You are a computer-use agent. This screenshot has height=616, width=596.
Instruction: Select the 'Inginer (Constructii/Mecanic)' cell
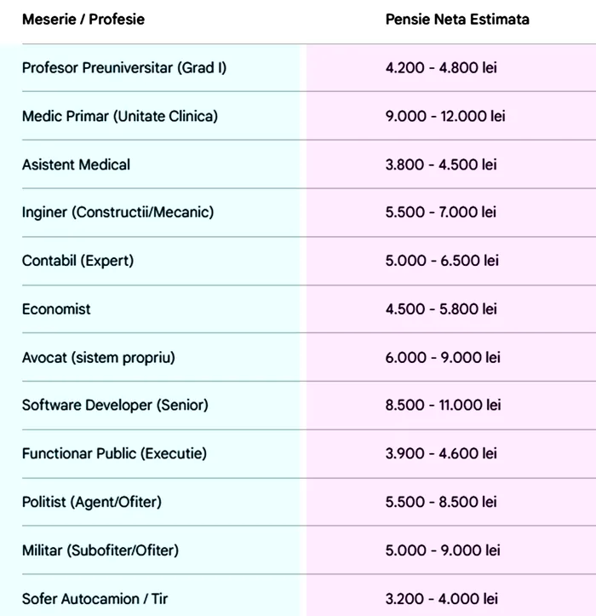coord(117,212)
